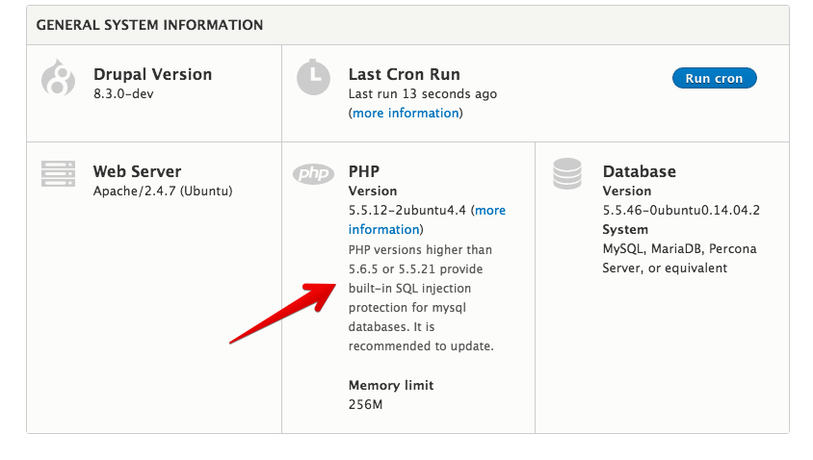813x460 pixels.
Task: Select the Last Cron Run heading
Action: pyautogui.click(x=405, y=74)
